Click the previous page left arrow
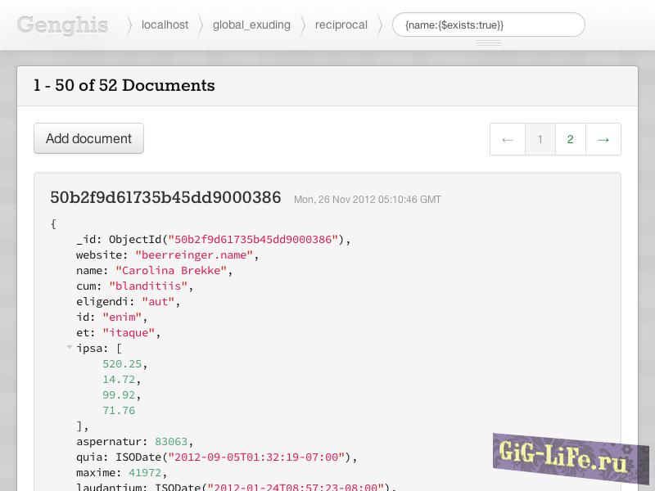Viewport: 655px width, 491px height. (508, 139)
